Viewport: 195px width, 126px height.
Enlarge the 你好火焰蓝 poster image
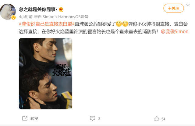[x=45, y=74]
